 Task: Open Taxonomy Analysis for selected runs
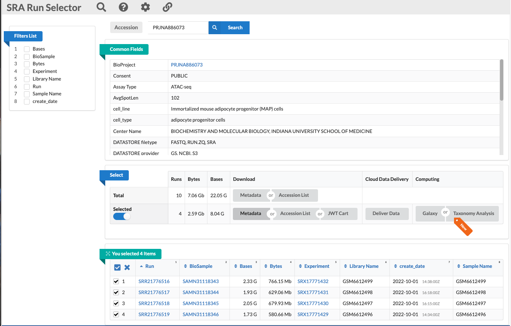(x=474, y=214)
